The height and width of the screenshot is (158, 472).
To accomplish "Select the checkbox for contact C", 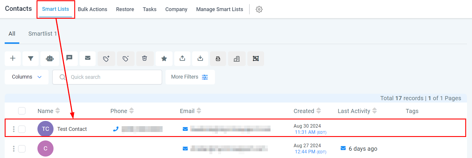I will coord(22,149).
